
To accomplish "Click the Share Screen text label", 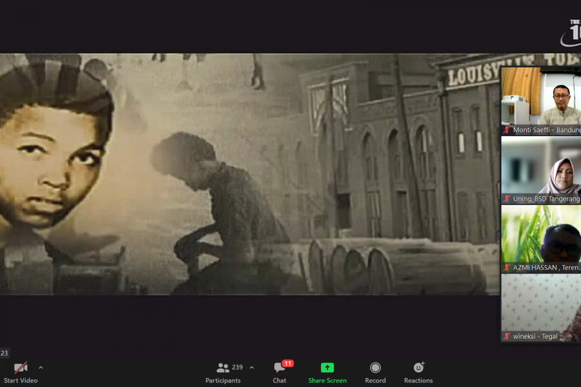I will [327, 381].
